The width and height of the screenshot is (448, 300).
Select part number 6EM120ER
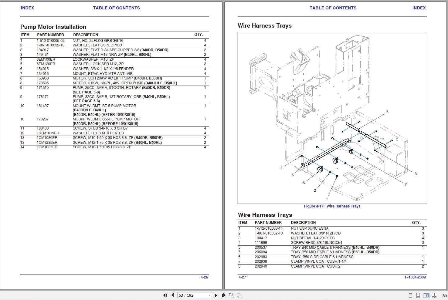[46, 64]
